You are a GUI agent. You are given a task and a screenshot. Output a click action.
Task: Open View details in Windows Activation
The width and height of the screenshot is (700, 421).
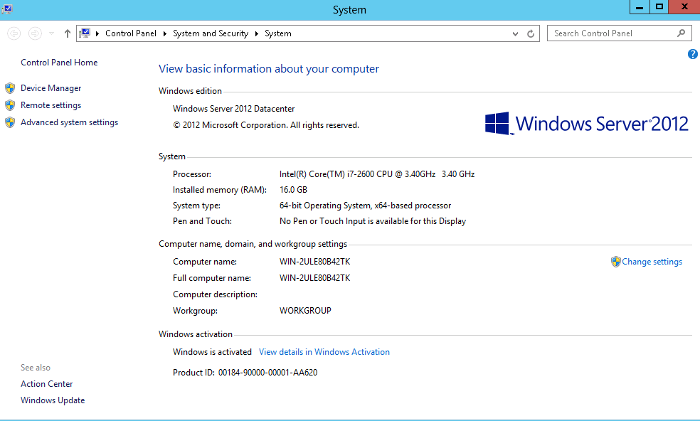[324, 352]
